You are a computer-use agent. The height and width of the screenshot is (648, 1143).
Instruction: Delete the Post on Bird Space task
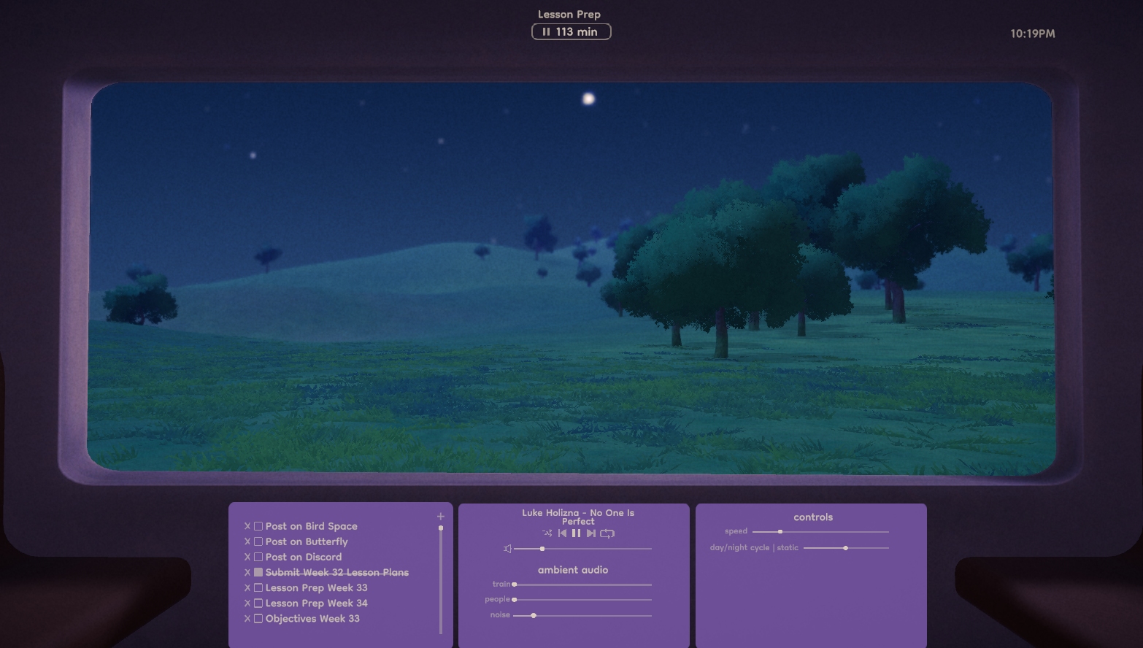[247, 526]
